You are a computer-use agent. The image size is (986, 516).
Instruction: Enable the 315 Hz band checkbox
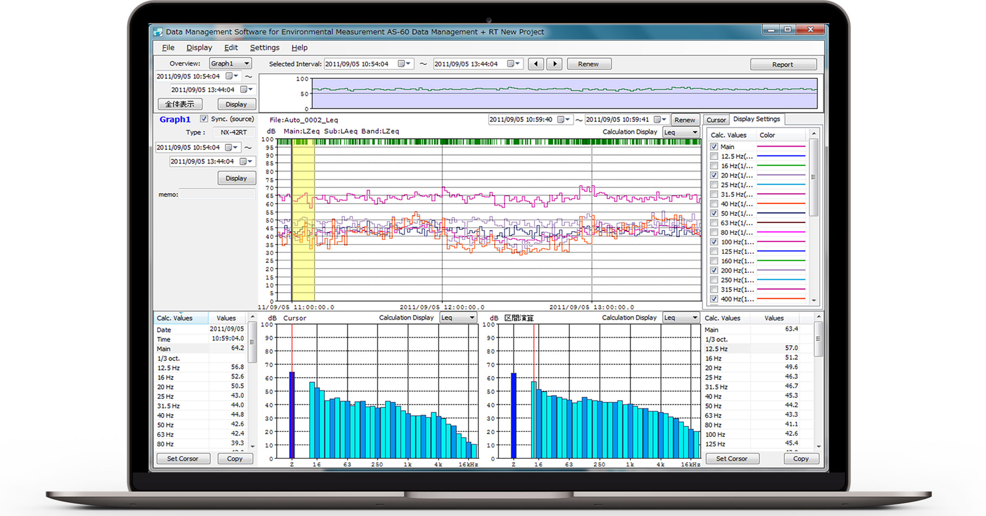714,290
